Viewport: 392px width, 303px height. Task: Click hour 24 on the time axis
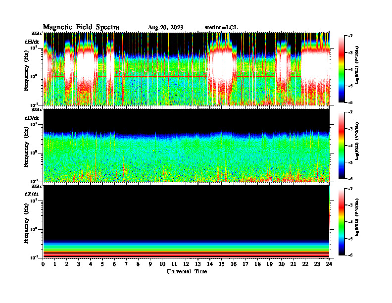click(x=329, y=264)
